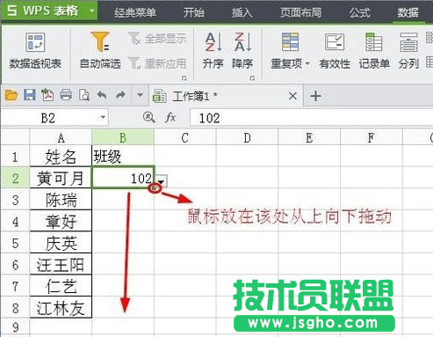Open Data Validity (有效性) tool
The height and width of the screenshot is (337, 433).
pyautogui.click(x=335, y=50)
